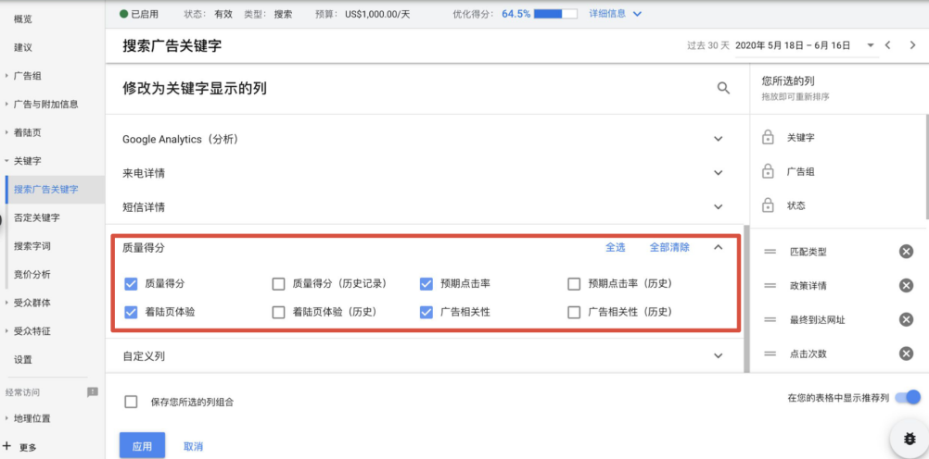Click the search magnifier icon

pos(723,88)
